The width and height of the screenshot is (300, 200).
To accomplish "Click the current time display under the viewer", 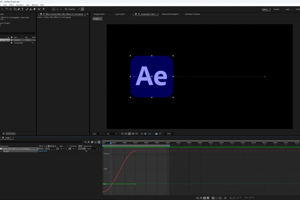I will pyautogui.click(x=169, y=134).
